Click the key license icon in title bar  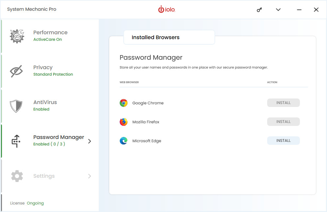pos(259,9)
